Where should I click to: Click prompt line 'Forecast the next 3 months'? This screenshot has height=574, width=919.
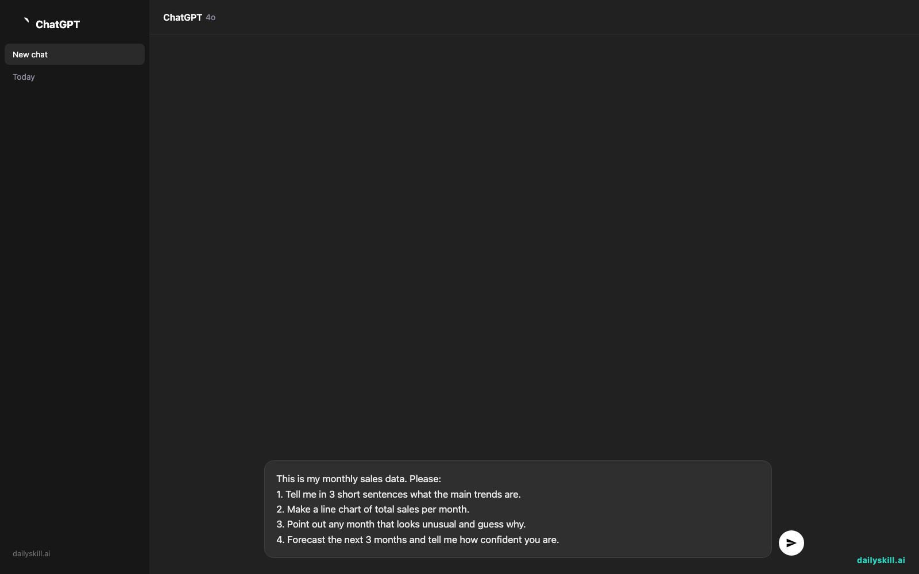tap(418, 540)
